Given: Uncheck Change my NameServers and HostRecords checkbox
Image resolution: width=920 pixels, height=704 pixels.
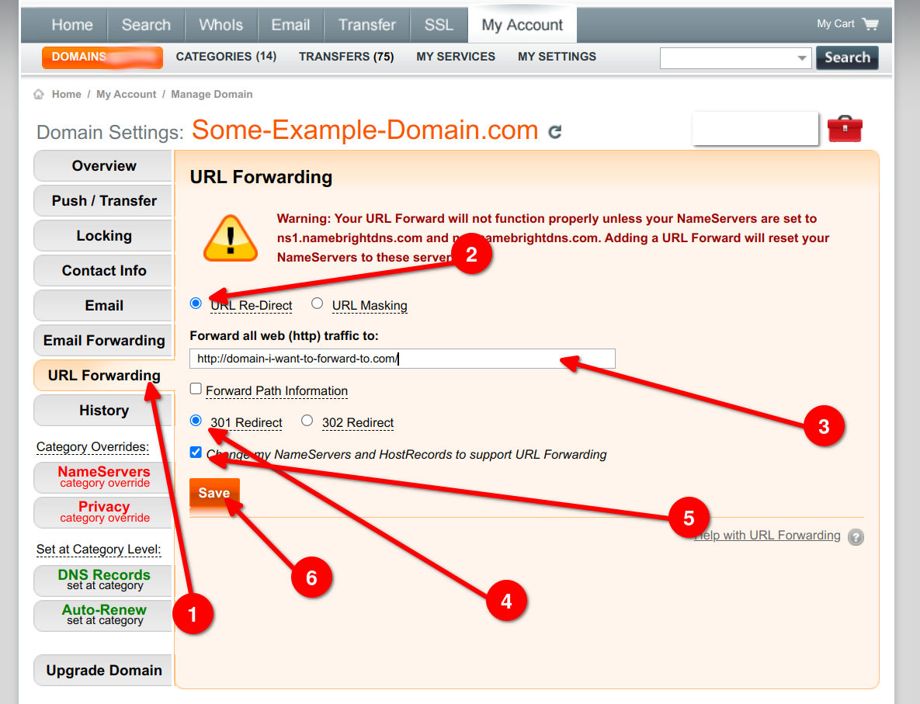Looking at the screenshot, I should 196,453.
